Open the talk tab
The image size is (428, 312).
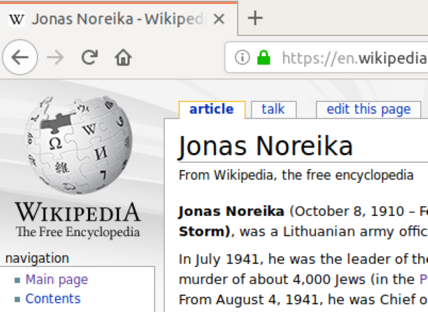click(x=273, y=109)
